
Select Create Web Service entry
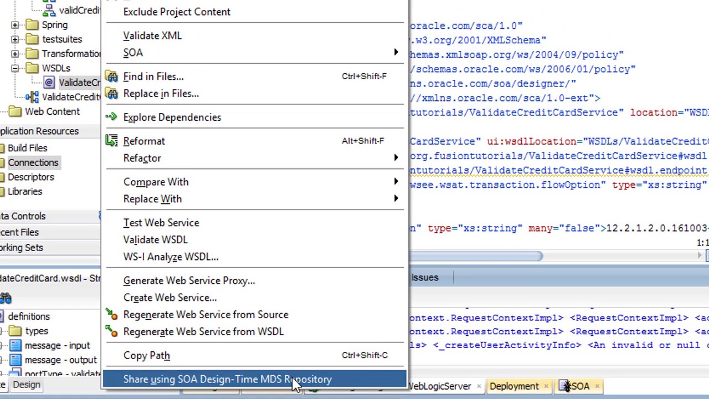[x=170, y=298]
